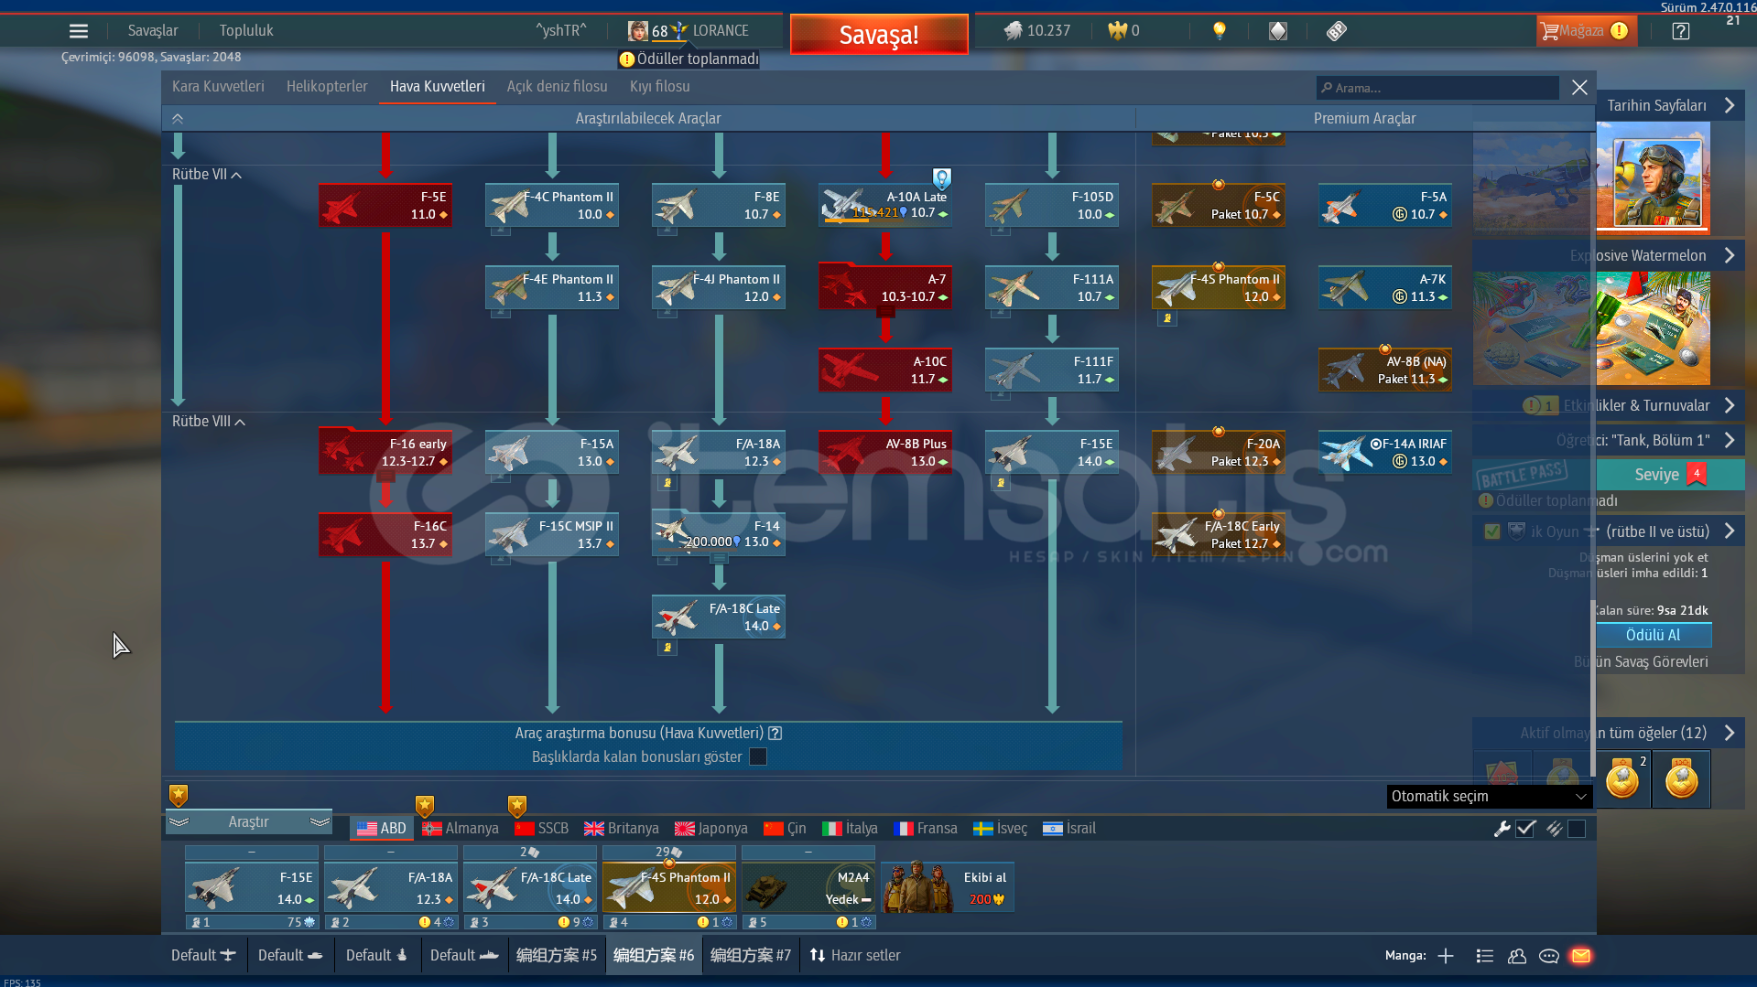
Task: Open the pilot portrait Tarihin Sayfaları thumbnail
Action: (1653, 178)
